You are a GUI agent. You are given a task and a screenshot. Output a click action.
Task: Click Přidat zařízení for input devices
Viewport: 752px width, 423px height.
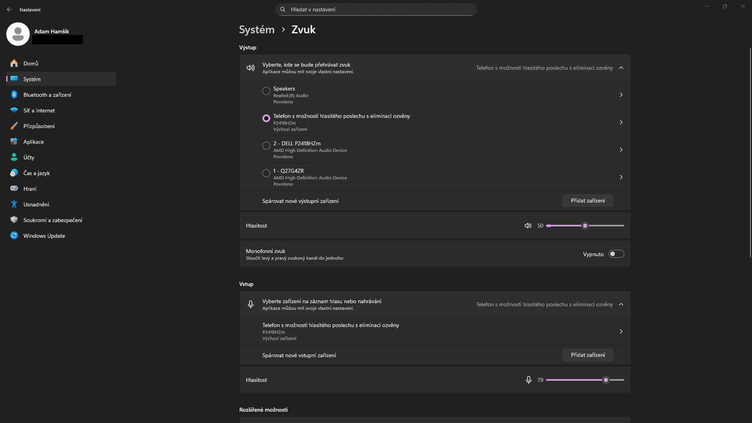pyautogui.click(x=587, y=355)
